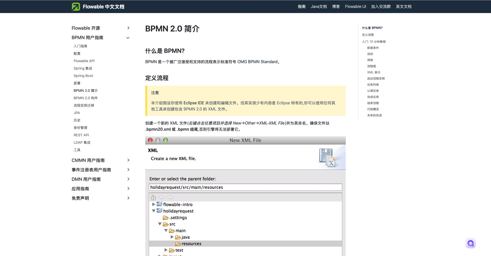491x256 pixels.
Task: Jump to 前提条件 in table of contents
Action: (x=373, y=48)
